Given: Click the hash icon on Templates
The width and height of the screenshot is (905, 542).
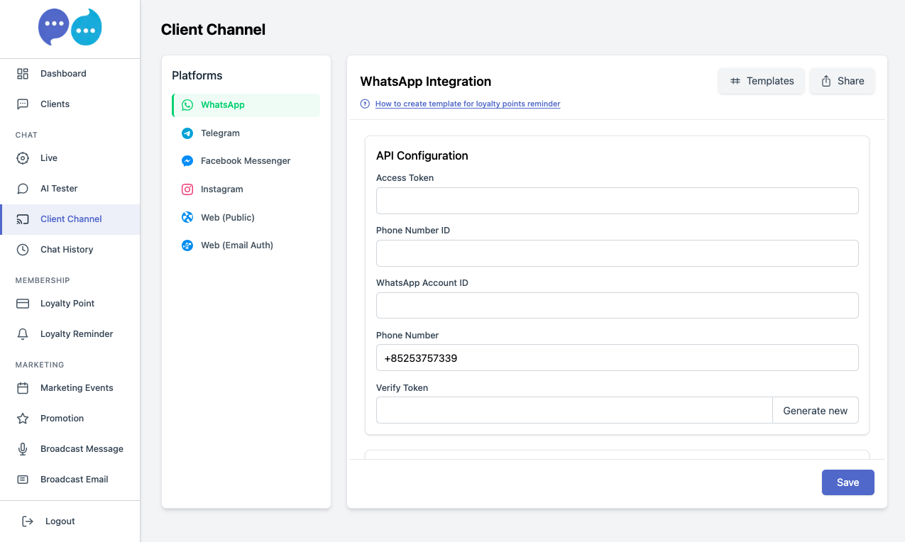Looking at the screenshot, I should pos(735,81).
